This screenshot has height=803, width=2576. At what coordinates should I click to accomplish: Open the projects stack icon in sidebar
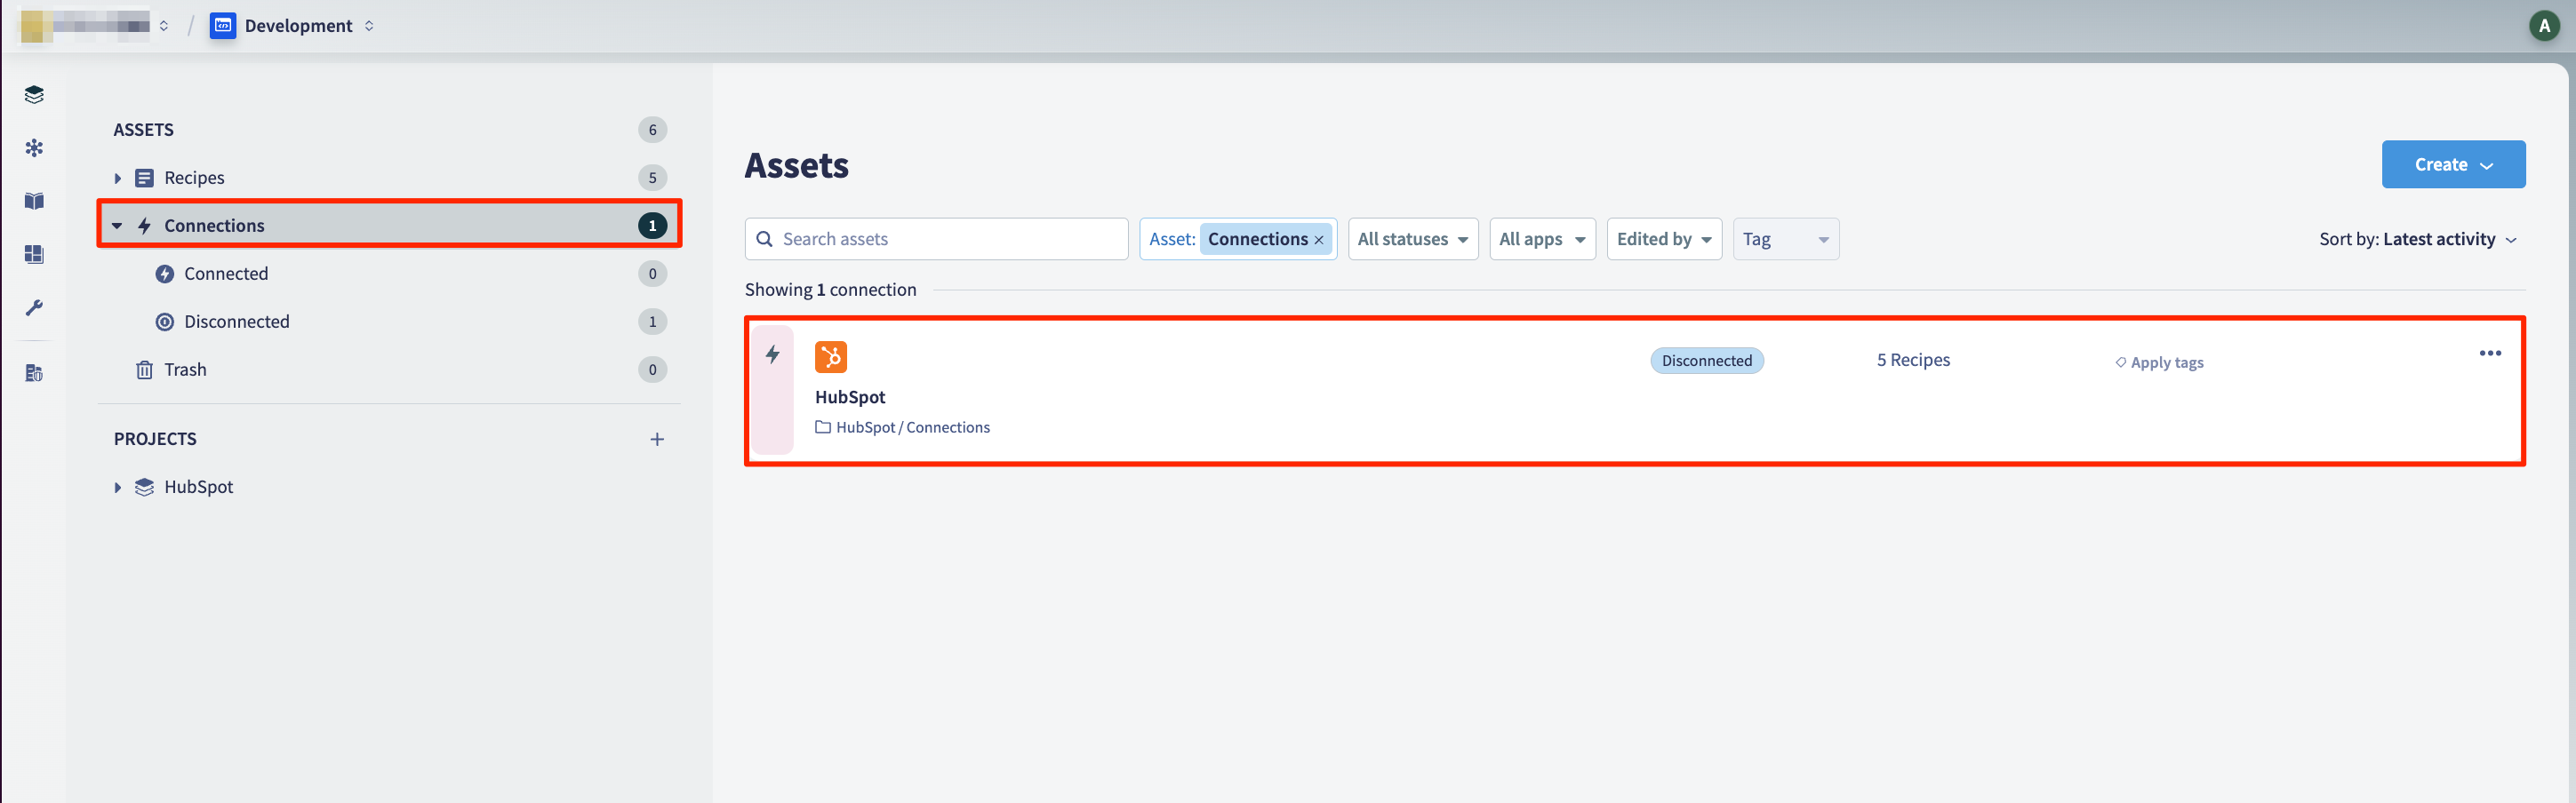(x=34, y=95)
